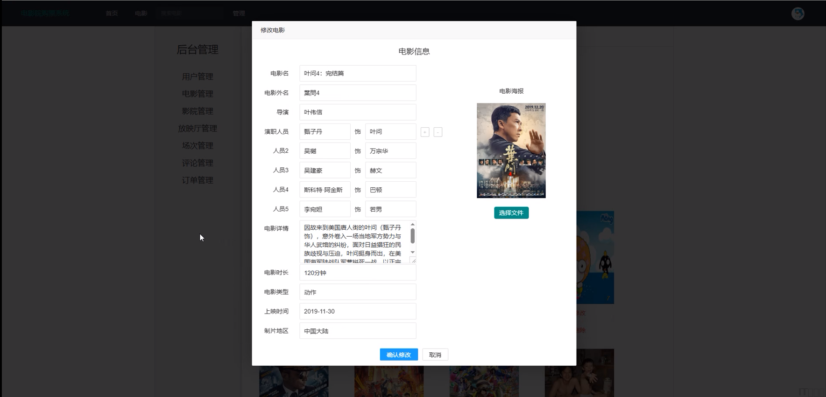The height and width of the screenshot is (397, 826).
Task: Click the minus button to remove cast member
Action: tap(438, 132)
